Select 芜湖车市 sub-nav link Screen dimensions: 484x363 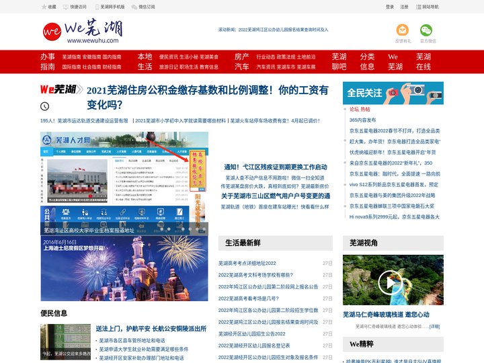click(286, 67)
